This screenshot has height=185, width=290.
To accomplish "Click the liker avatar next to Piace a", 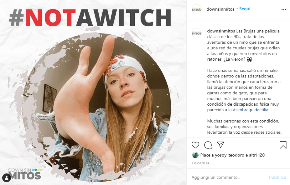I will click(195, 155).
